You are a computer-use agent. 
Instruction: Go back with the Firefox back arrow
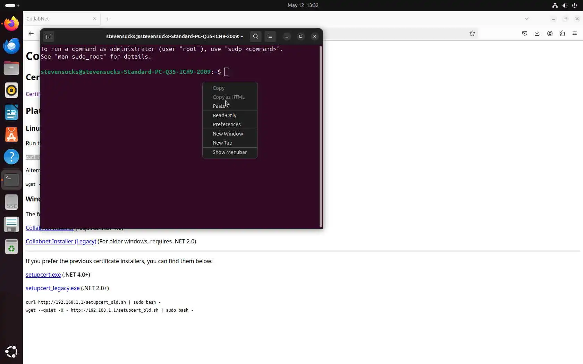click(31, 33)
